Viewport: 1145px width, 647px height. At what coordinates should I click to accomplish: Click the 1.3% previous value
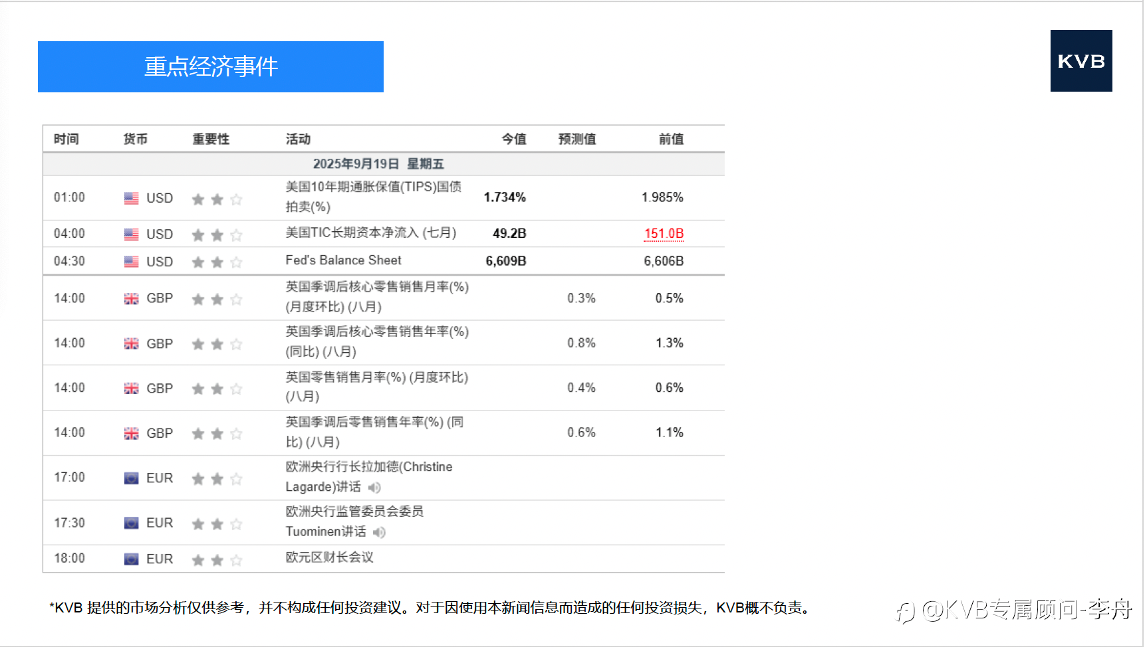[670, 343]
